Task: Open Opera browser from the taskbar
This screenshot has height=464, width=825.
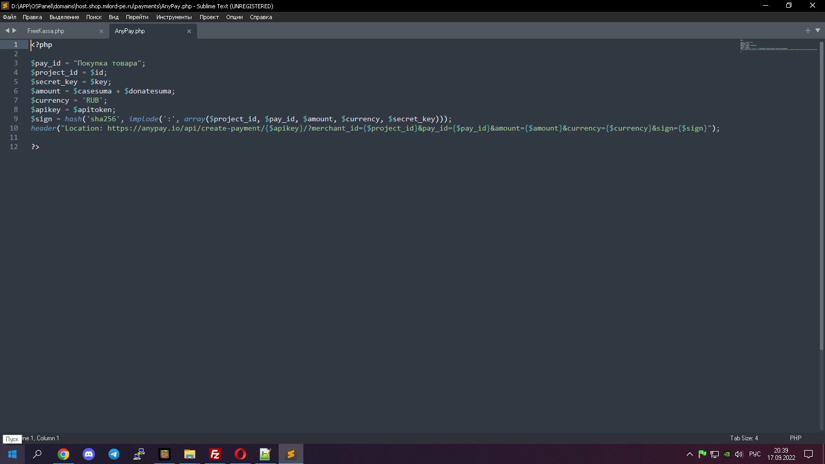Action: [240, 454]
